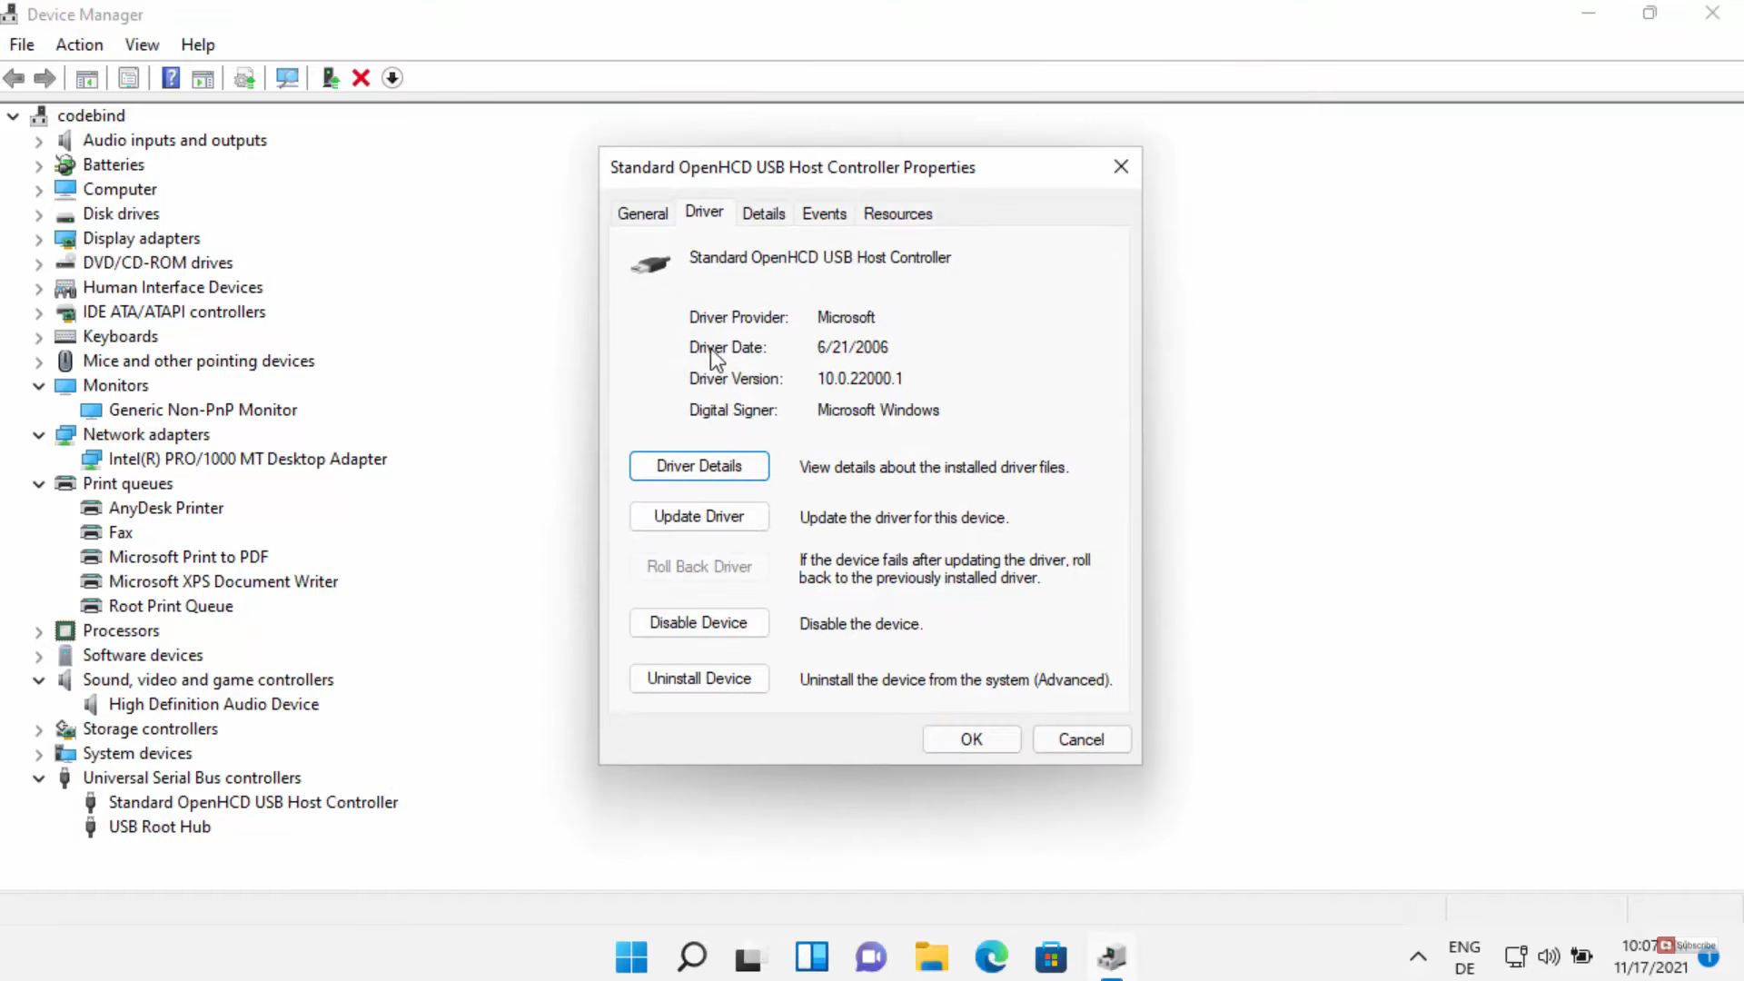Collapse the Monitors node
The height and width of the screenshot is (981, 1744).
pyautogui.click(x=38, y=385)
